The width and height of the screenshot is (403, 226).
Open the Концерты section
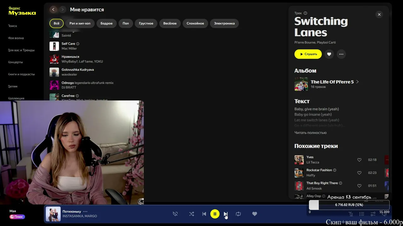click(15, 62)
